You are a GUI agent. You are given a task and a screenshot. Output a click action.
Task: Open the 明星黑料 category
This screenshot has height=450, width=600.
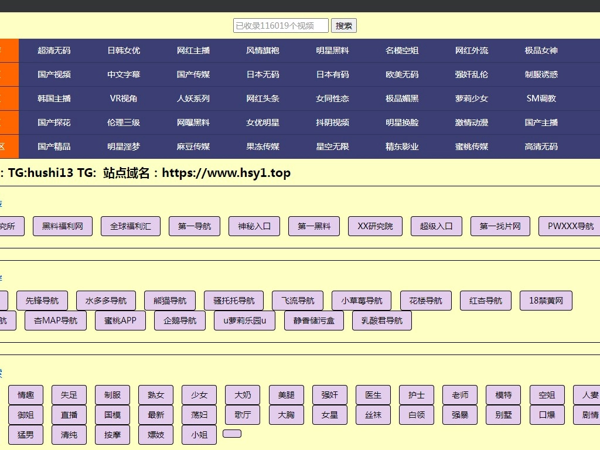pyautogui.click(x=332, y=50)
